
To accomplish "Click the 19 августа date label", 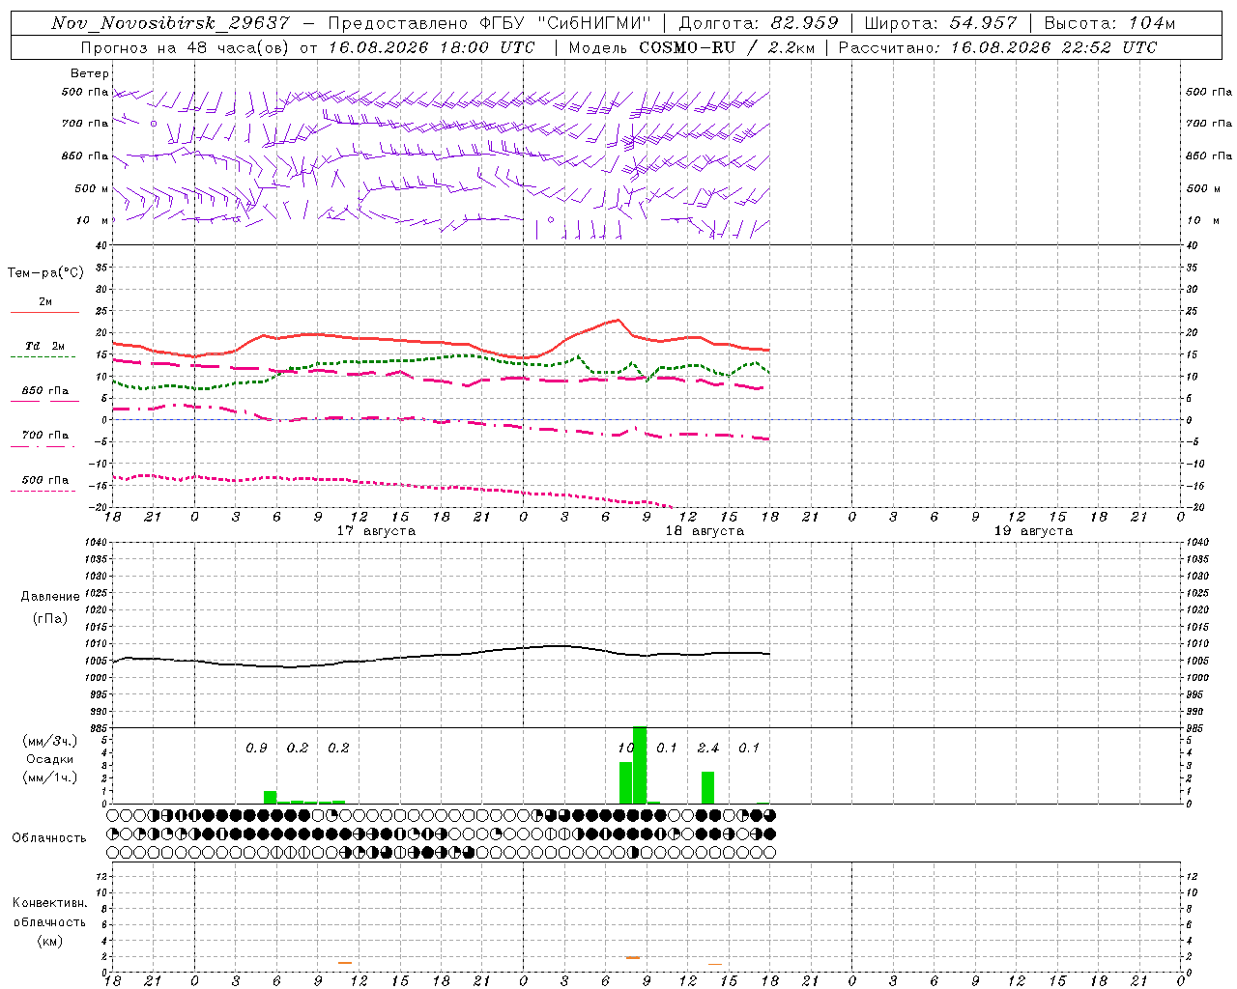I will [1033, 531].
